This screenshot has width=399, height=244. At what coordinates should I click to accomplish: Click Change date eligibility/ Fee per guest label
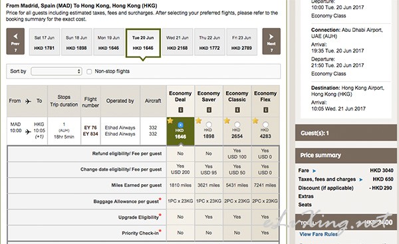(x=121, y=170)
